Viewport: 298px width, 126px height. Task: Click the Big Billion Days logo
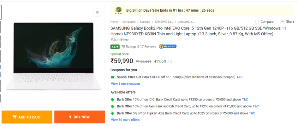(x=118, y=10)
